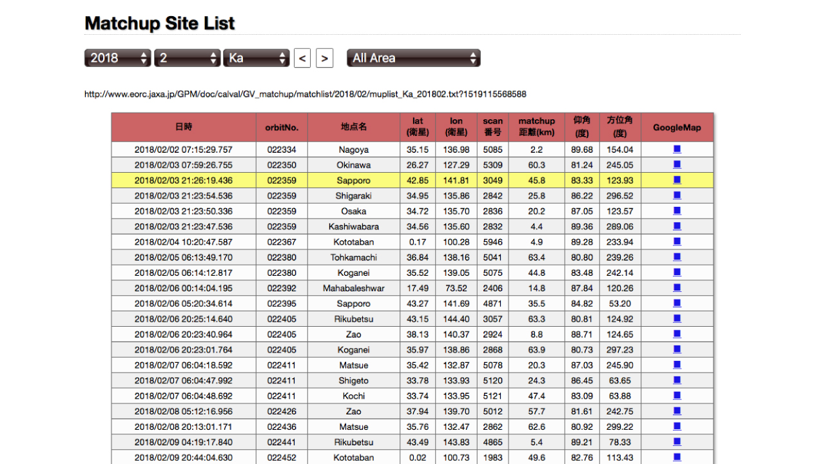Click elevation value 89.36 cell
The image size is (825, 464).
click(582, 227)
